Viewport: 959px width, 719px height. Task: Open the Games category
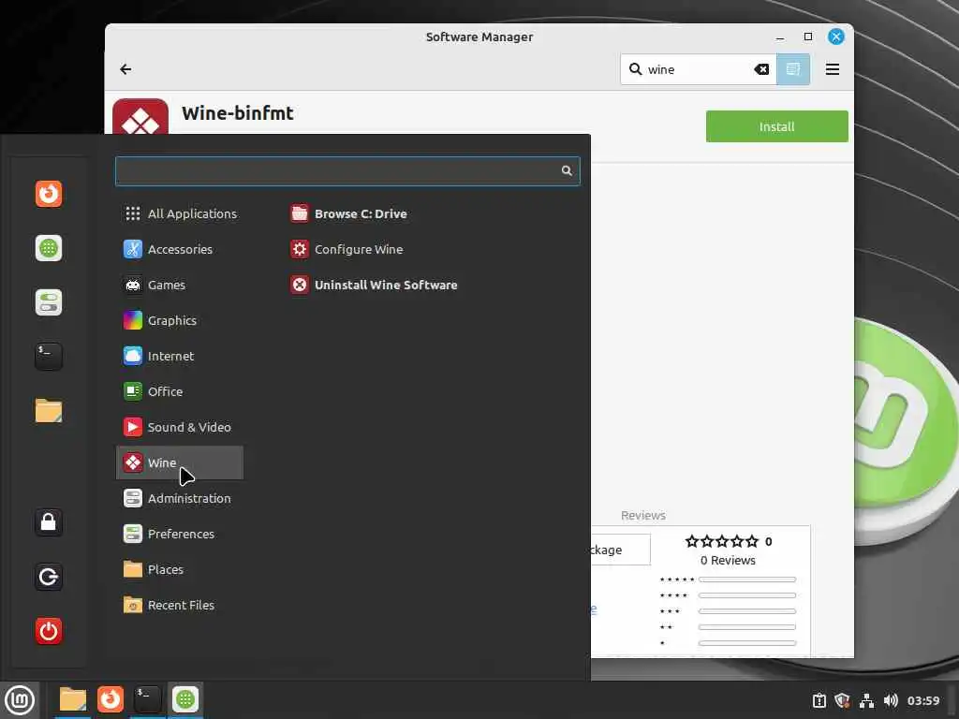(180, 285)
